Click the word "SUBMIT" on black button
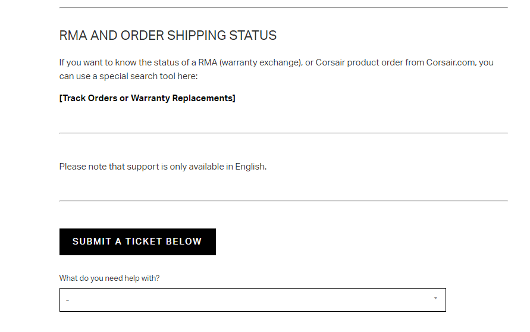 [92, 242]
